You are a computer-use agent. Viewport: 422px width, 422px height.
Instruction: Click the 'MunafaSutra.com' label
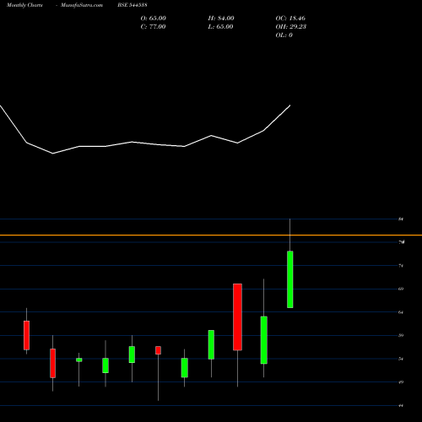pos(82,5)
